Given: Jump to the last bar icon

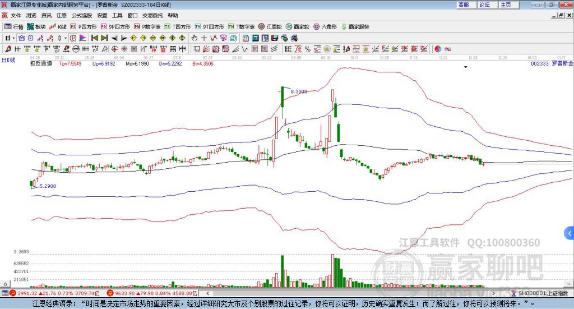Looking at the screenshot, I should [104, 38].
